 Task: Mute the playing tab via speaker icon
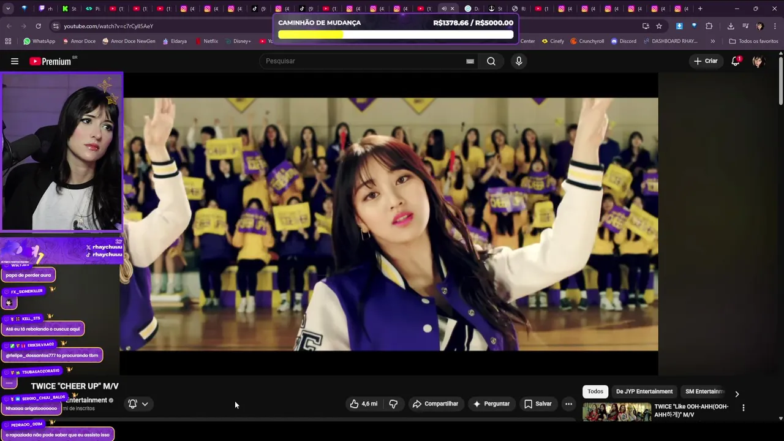coord(444,9)
